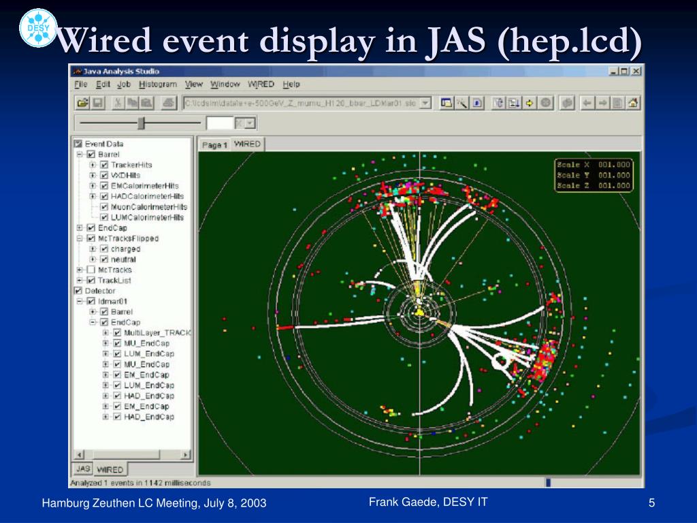Click the Open file folder icon
The height and width of the screenshot is (523, 697).
pos(82,104)
